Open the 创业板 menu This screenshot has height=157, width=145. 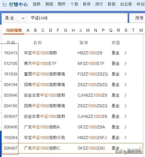(x=126, y=4)
